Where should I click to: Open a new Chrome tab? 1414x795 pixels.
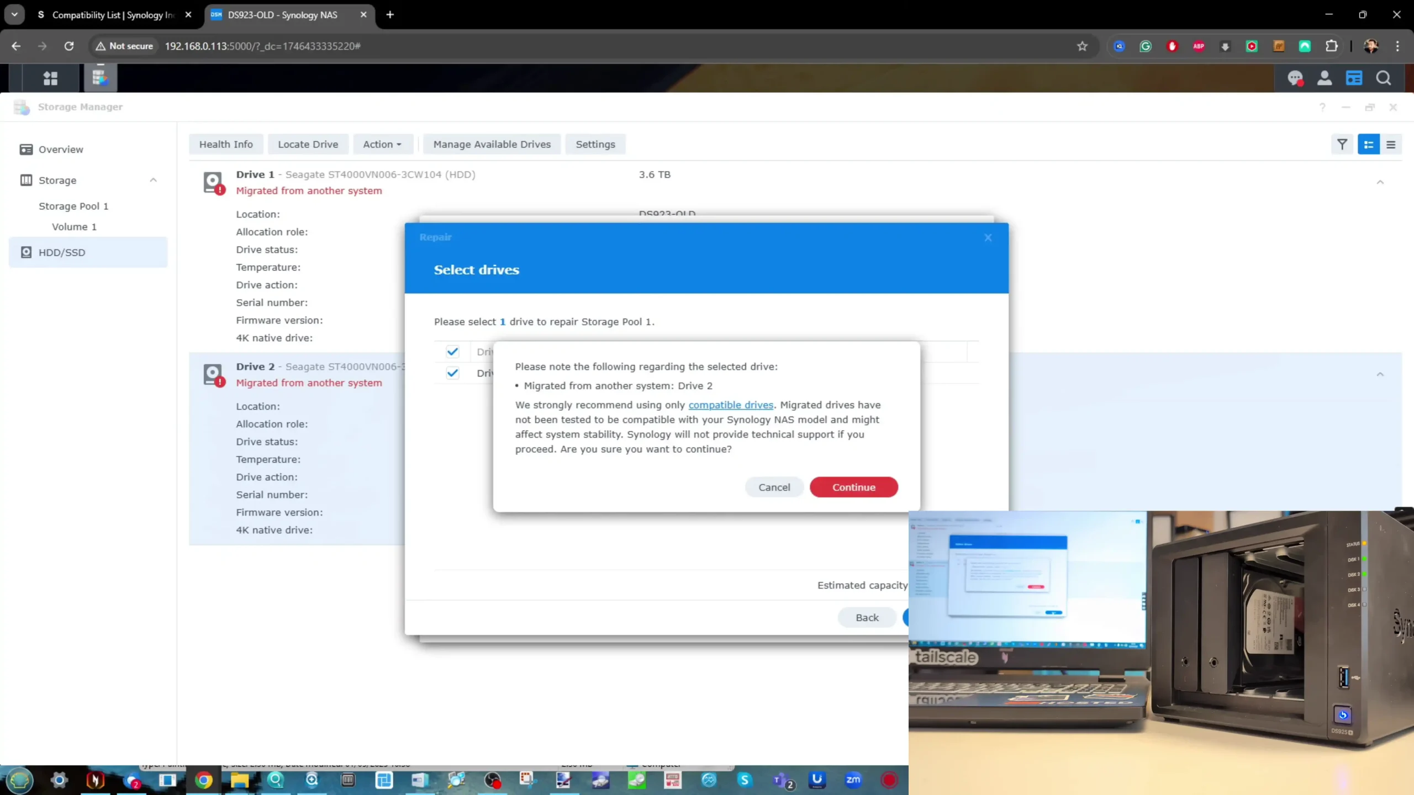[x=390, y=15]
